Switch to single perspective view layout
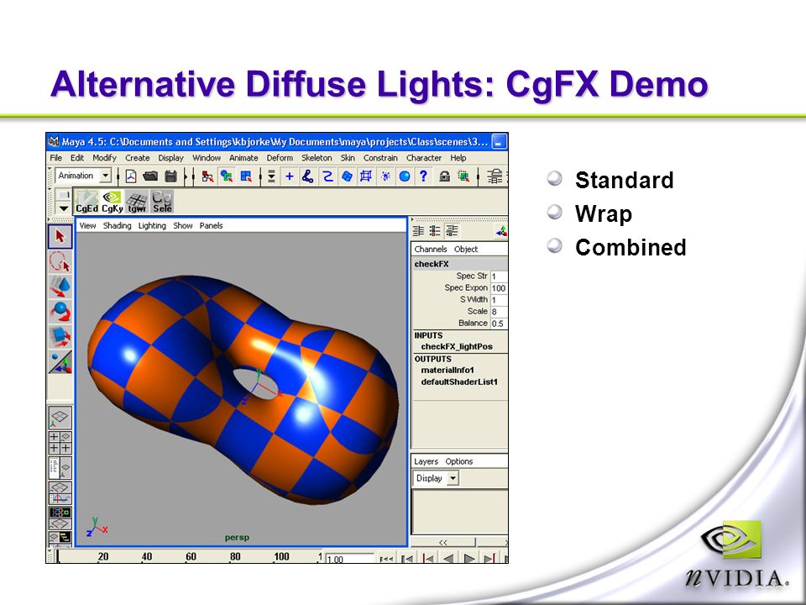806x605 pixels. tap(60, 418)
